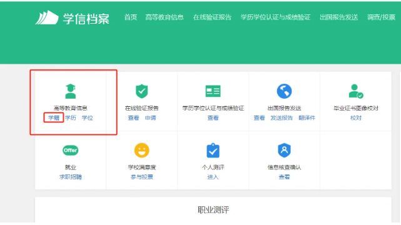Click the 学历学位认证与成绩验证 card icon
The height and width of the screenshot is (225, 401).
click(213, 91)
